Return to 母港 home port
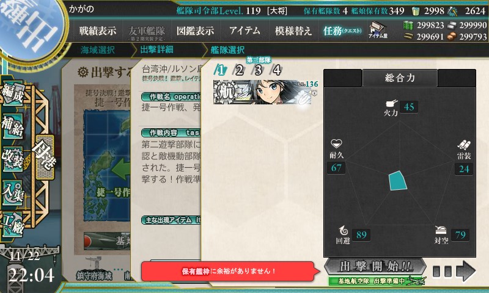Screen dimensions: 489x293 pyautogui.click(x=45, y=157)
